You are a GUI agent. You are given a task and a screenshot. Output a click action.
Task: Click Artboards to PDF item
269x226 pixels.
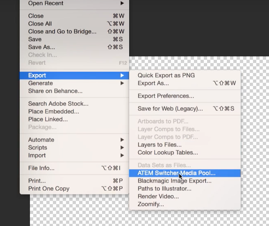pyautogui.click(x=185, y=121)
